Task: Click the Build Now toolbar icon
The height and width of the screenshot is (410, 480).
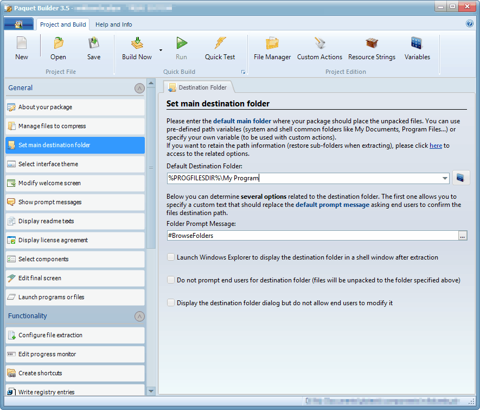Action: pyautogui.click(x=136, y=48)
